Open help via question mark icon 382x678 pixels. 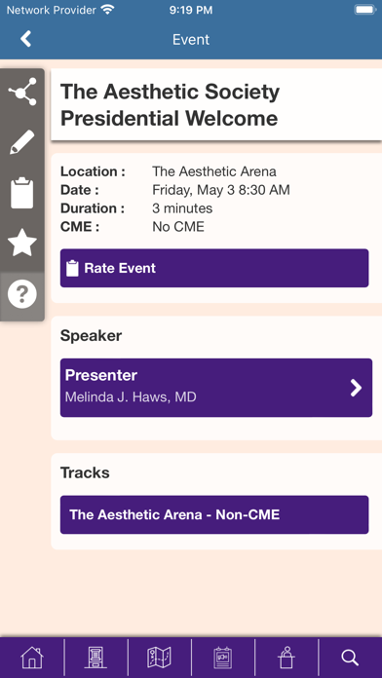22,294
